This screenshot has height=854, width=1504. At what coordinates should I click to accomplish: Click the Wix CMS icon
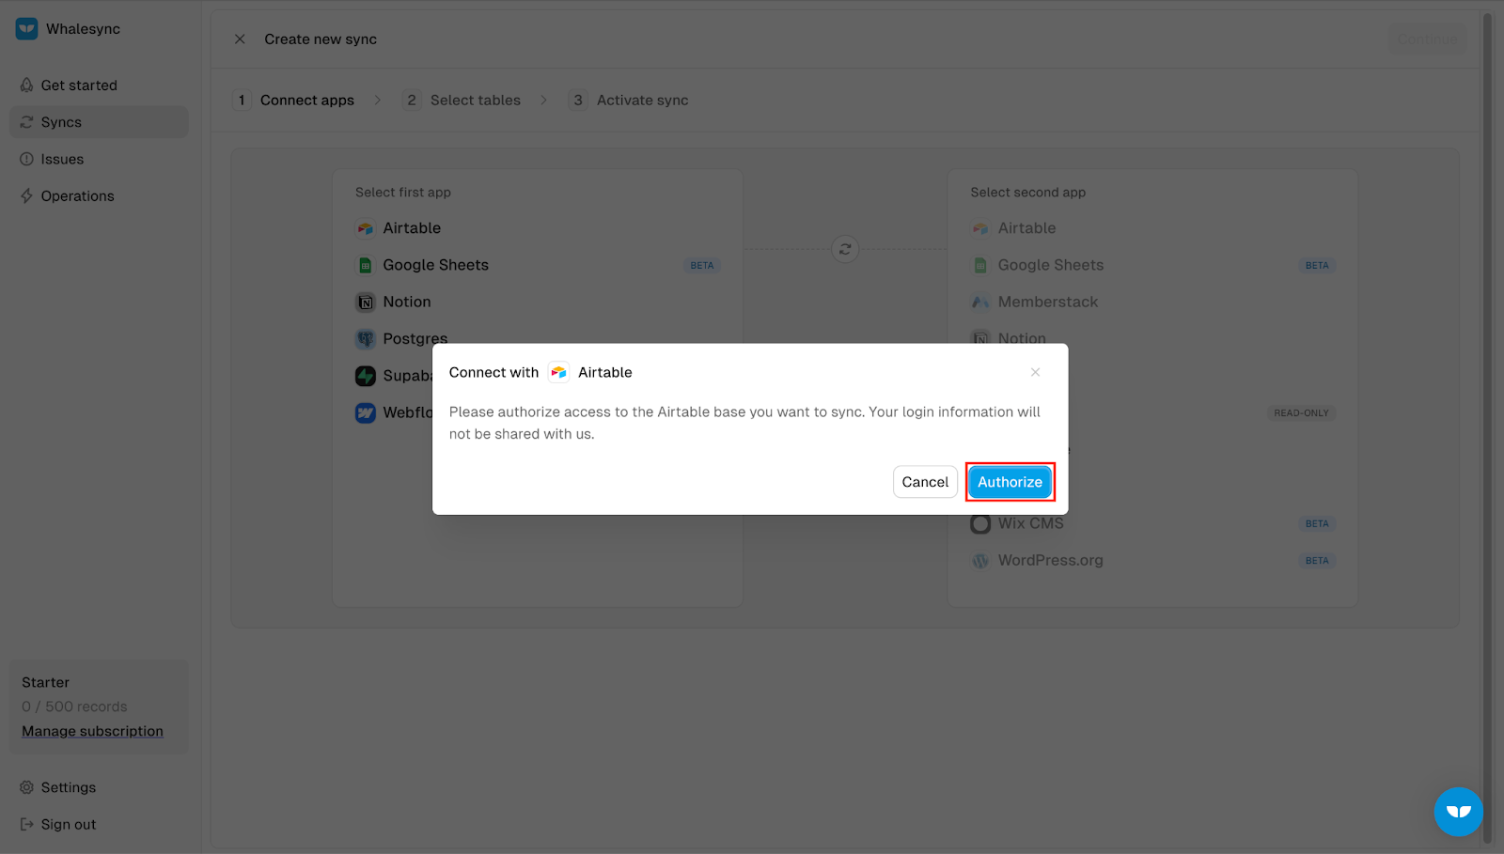coord(980,523)
